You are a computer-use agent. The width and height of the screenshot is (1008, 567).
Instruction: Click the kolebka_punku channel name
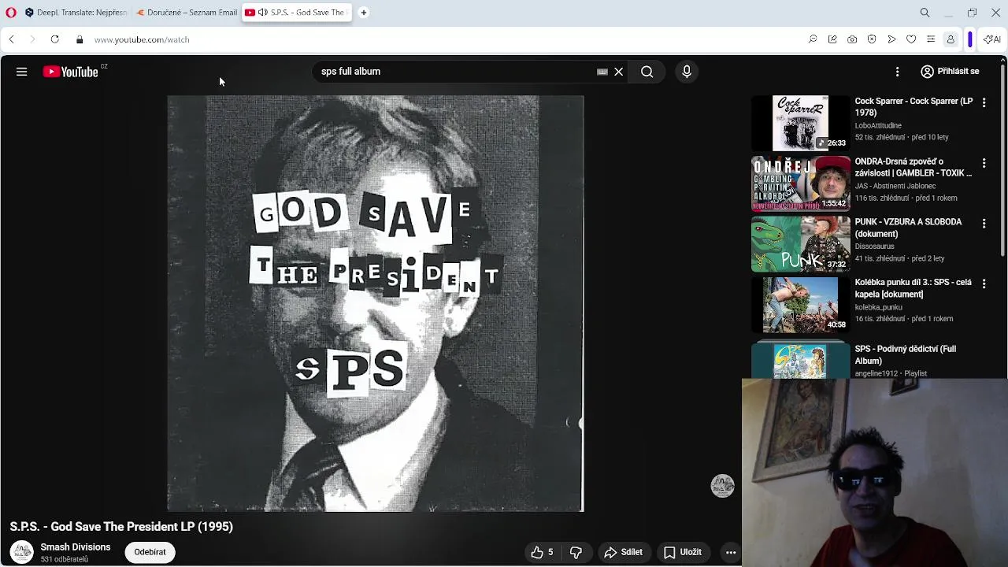[x=879, y=307]
